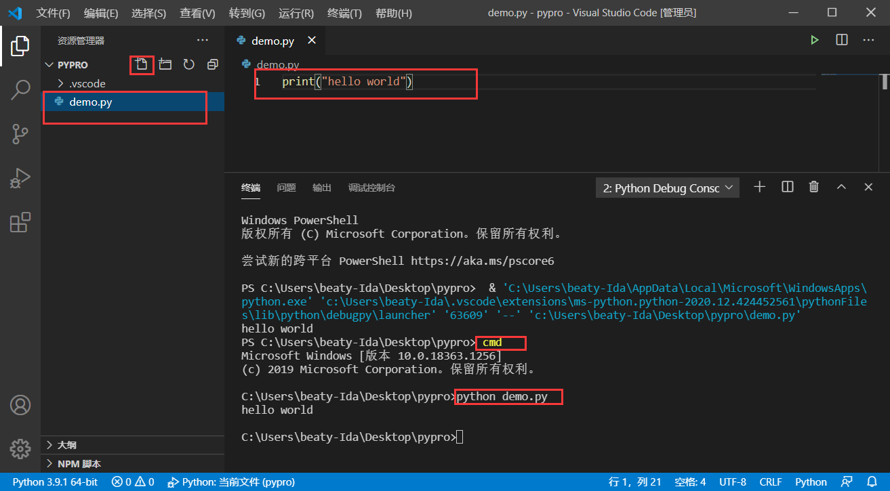Open the 转到(G) menu
Image resolution: width=890 pixels, height=491 pixels.
point(247,14)
